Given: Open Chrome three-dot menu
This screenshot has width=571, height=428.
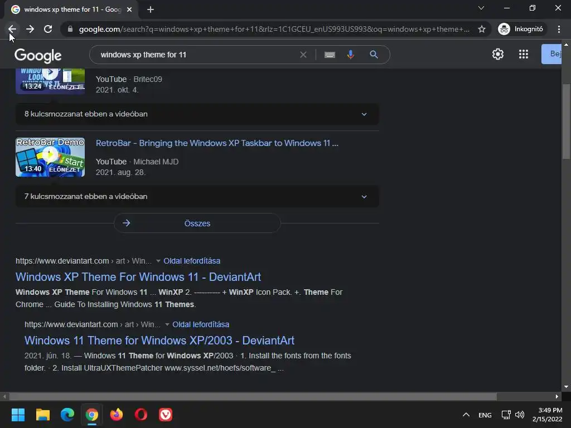Looking at the screenshot, I should click(559, 29).
